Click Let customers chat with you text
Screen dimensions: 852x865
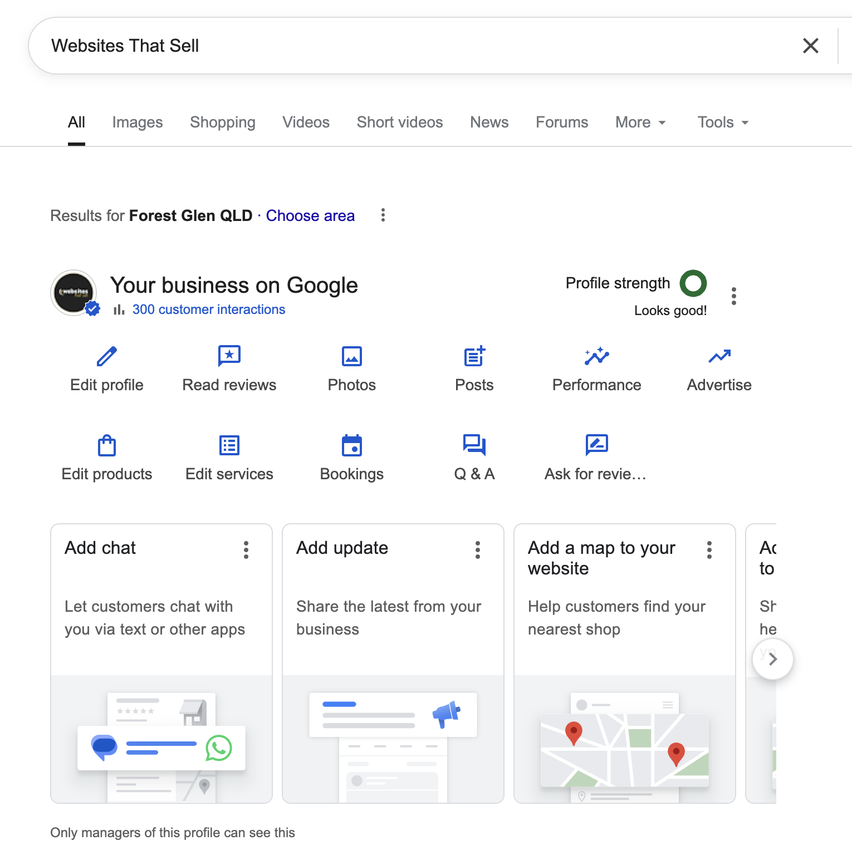155,618
